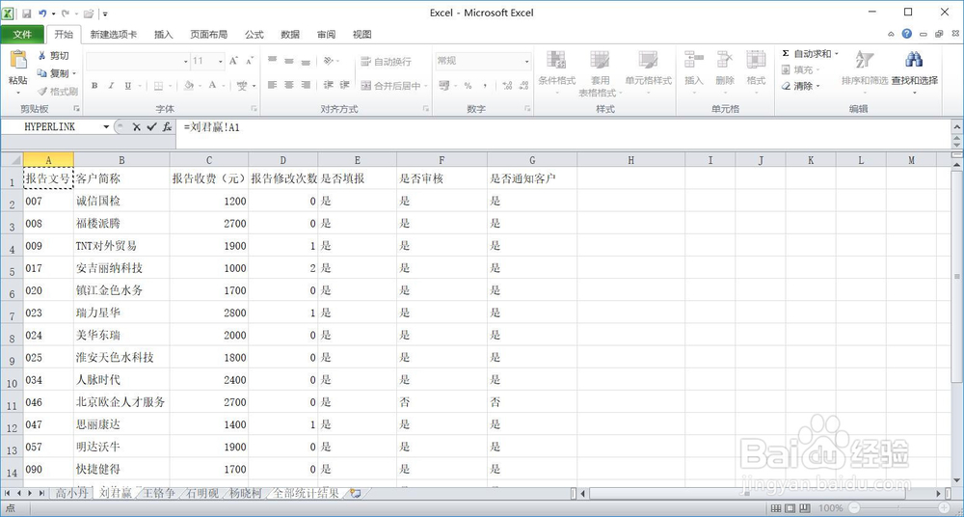Click the Cut scissors button
Image resolution: width=964 pixels, height=517 pixels.
point(53,56)
